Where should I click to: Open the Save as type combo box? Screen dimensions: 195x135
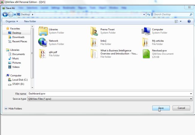[x=110, y=99]
